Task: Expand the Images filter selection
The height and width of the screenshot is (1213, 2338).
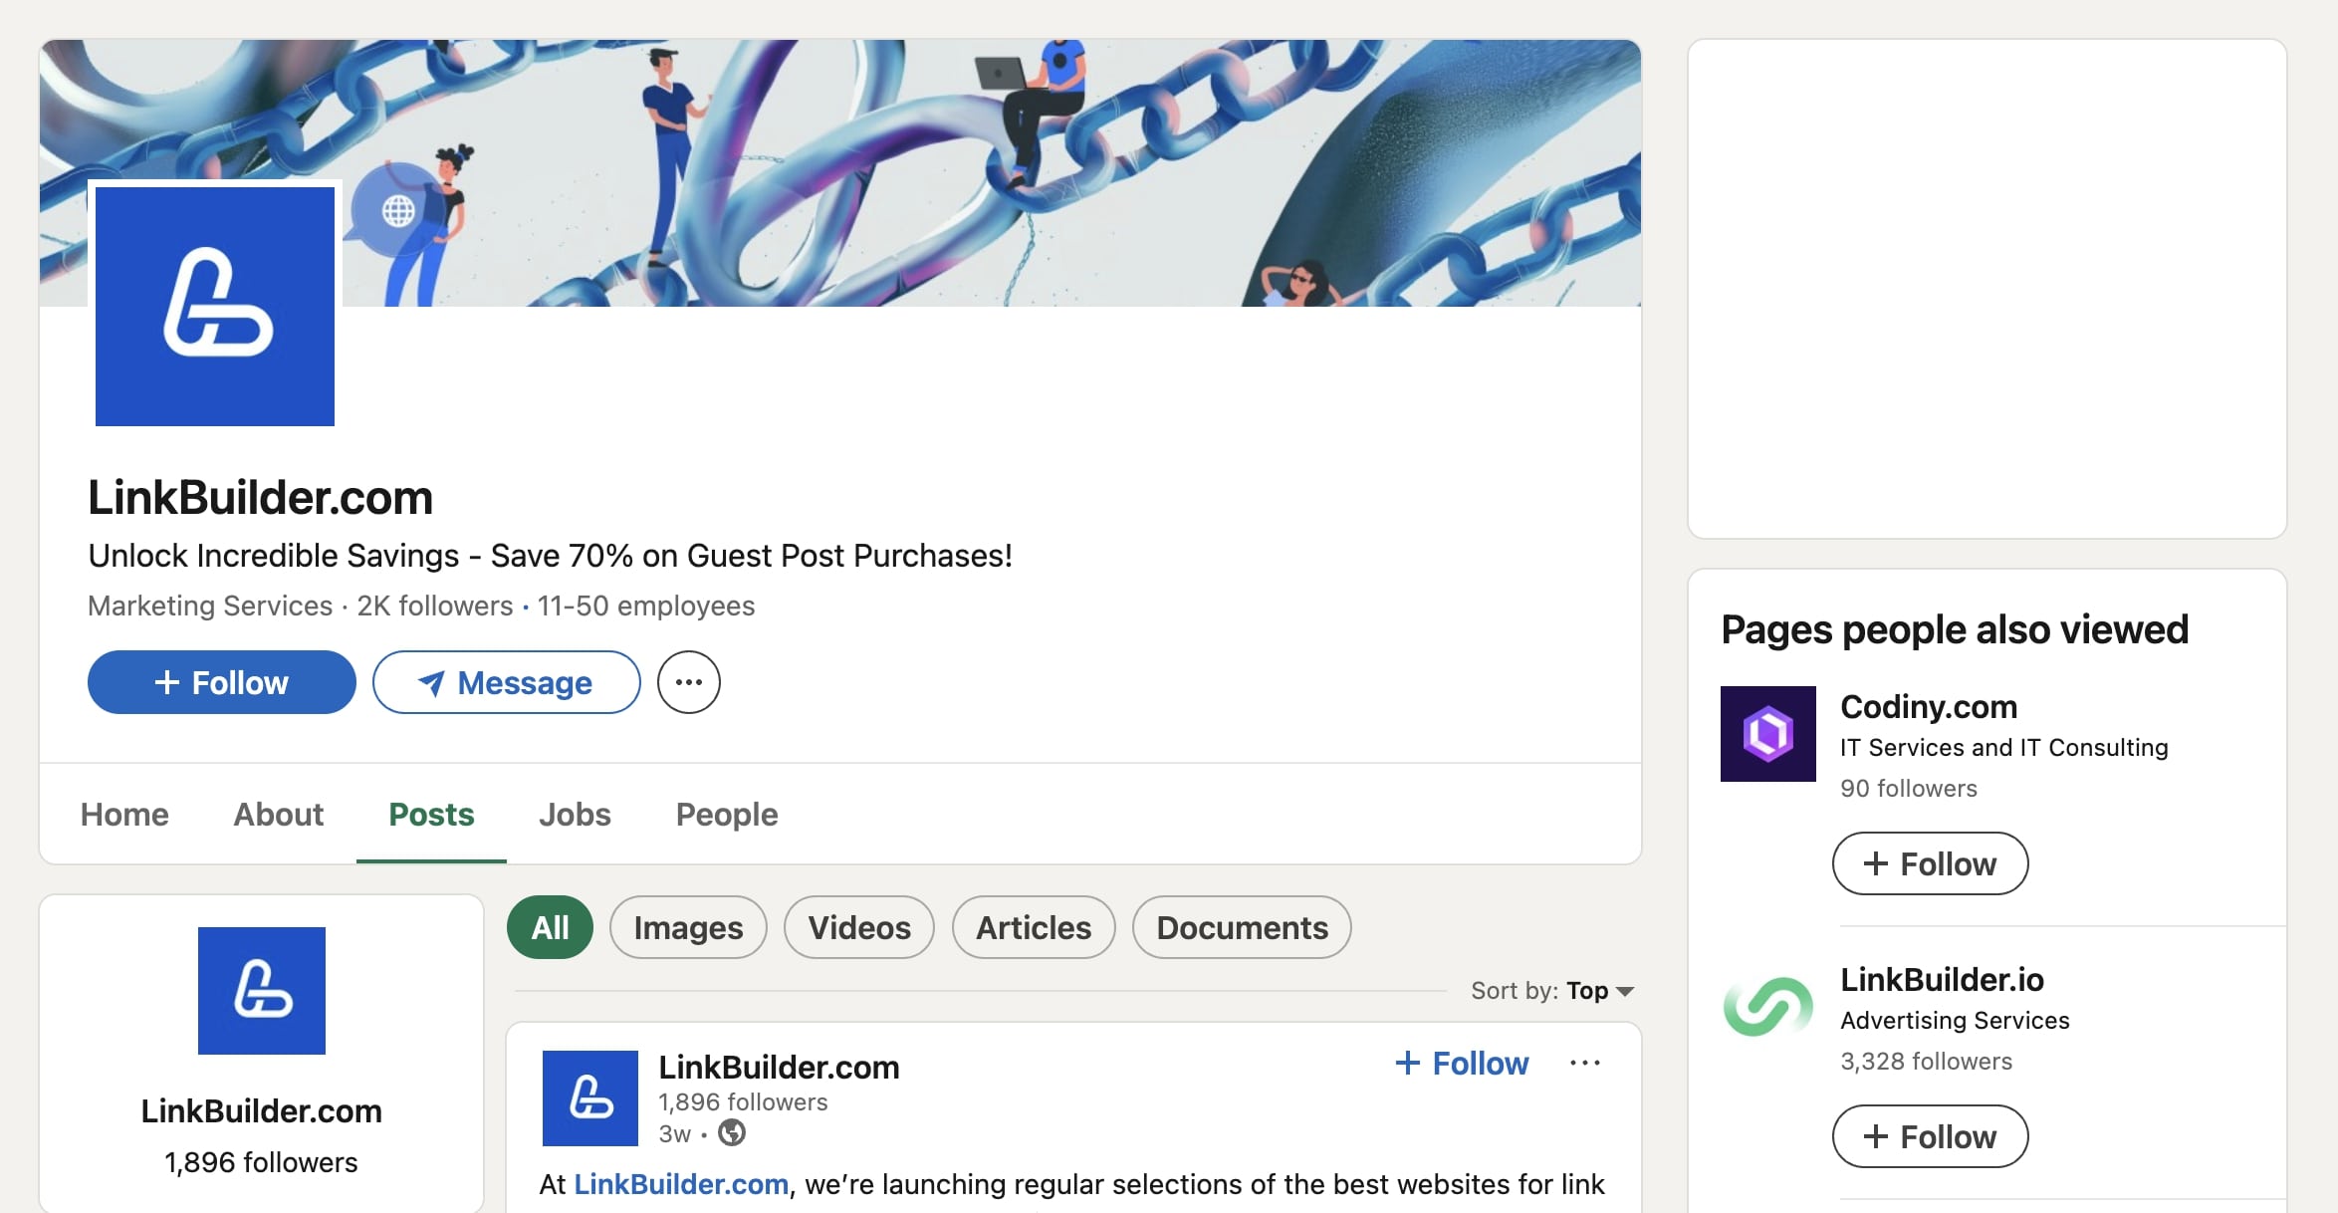Action: tap(687, 926)
